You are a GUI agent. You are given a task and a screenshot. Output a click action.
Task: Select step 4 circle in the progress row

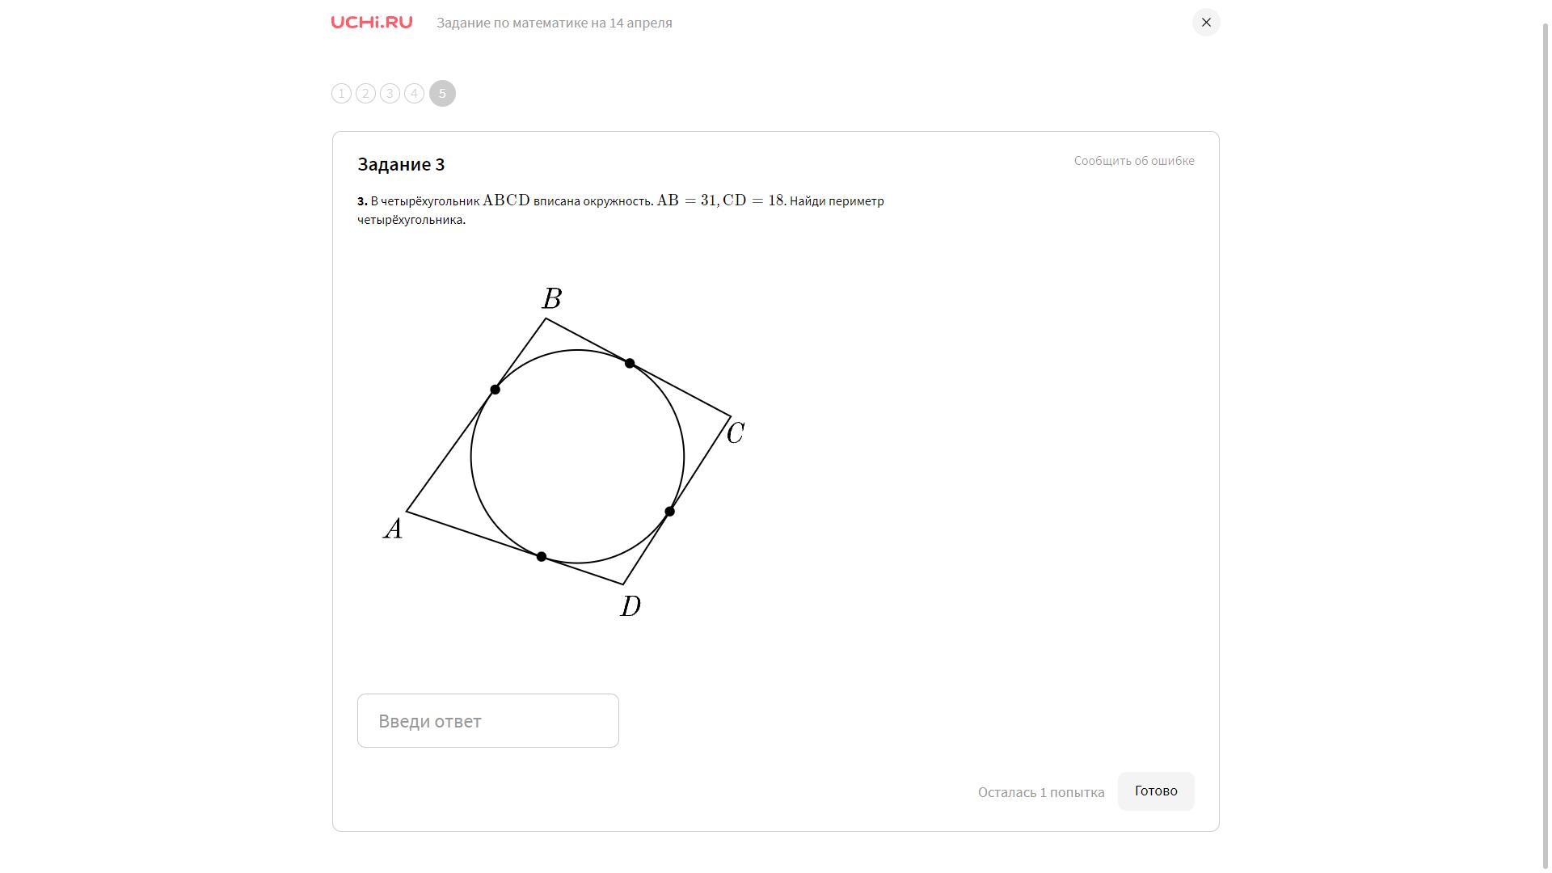coord(414,94)
